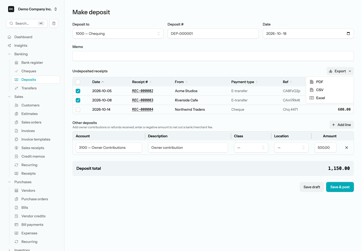Edit the Owner contribution description field
The width and height of the screenshot is (362, 251).
pyautogui.click(x=188, y=148)
